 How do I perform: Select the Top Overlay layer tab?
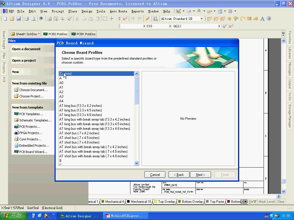pyautogui.click(x=165, y=202)
